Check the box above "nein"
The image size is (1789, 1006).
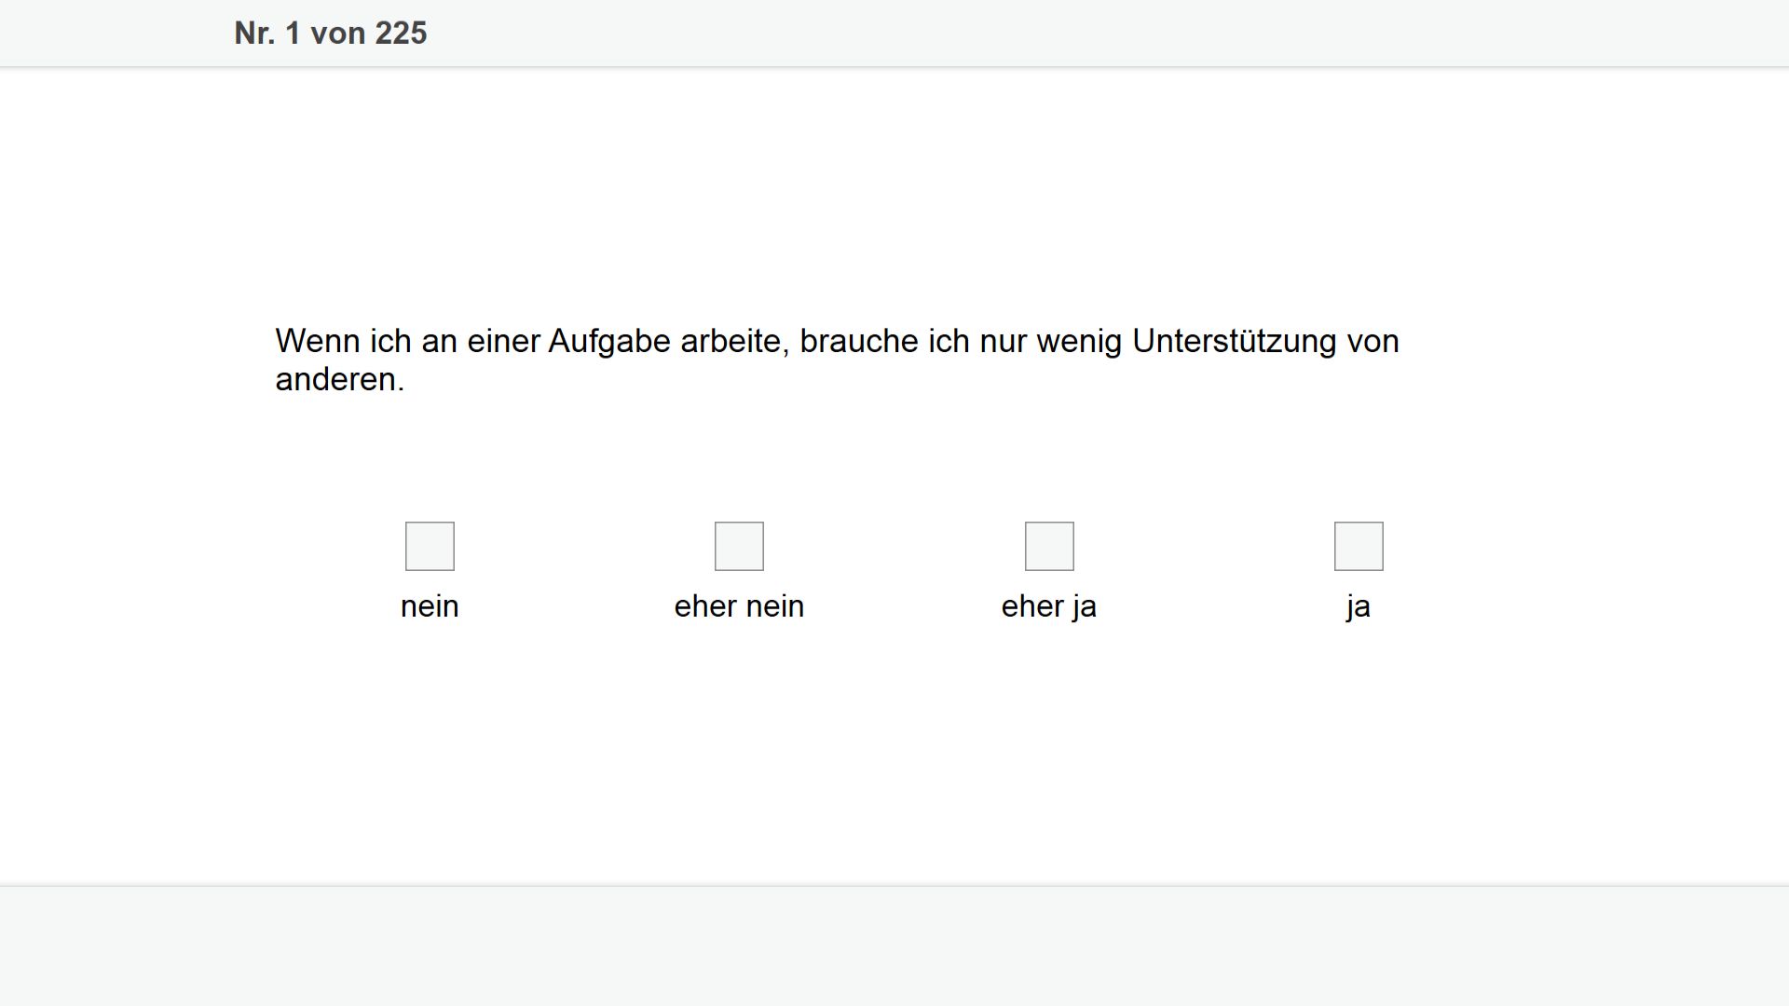point(430,546)
